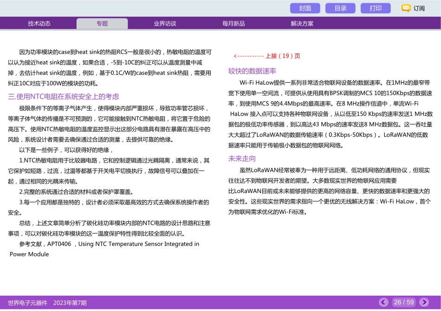Select the 专题 tab
The height and width of the screenshot is (311, 441).
tap(102, 23)
